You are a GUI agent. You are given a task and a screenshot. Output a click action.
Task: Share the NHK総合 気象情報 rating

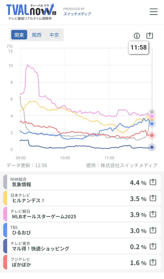(153, 182)
